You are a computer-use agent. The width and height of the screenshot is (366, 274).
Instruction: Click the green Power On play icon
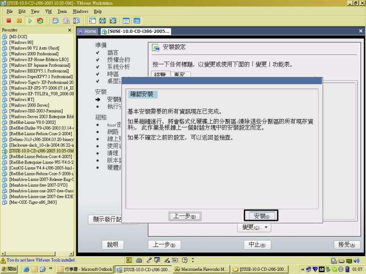pyautogui.click(x=30, y=21)
